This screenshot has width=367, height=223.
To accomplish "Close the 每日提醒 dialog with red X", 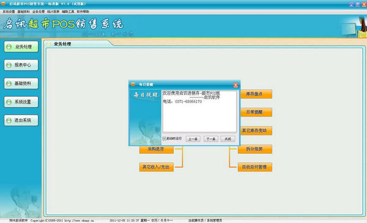I will click(x=235, y=85).
